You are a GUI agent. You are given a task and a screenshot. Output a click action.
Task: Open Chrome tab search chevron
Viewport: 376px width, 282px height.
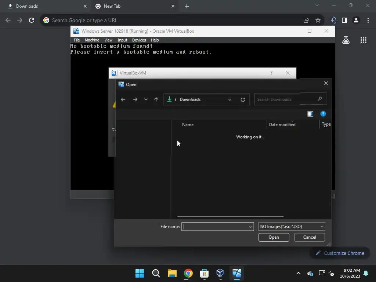point(317,5)
